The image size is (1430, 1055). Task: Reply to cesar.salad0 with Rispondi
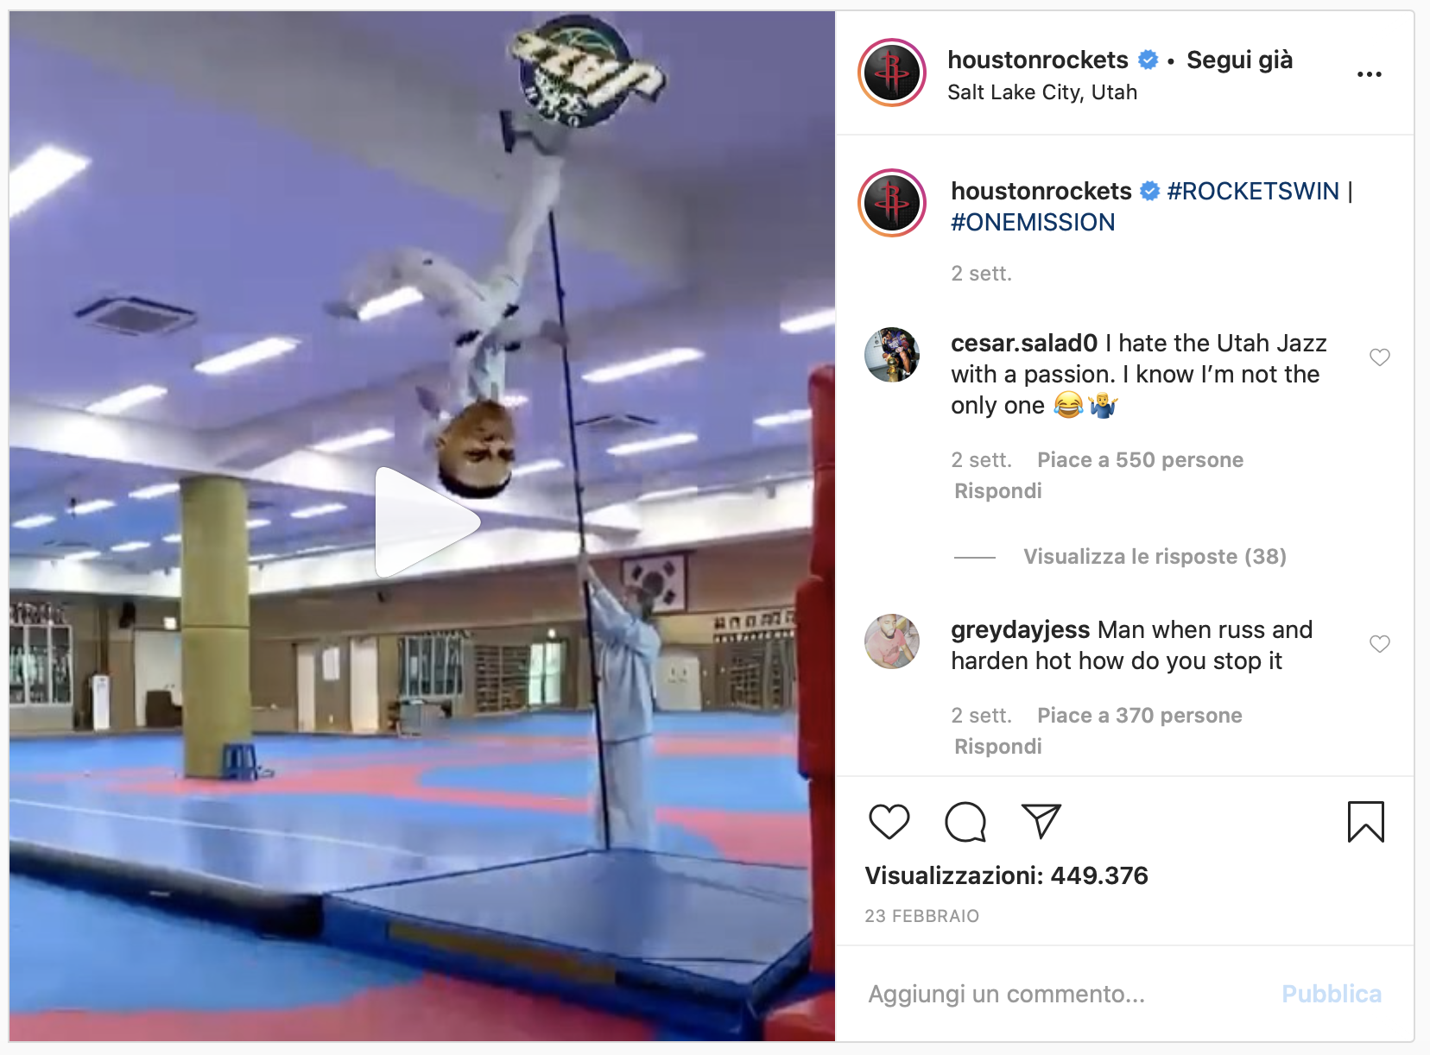click(998, 490)
